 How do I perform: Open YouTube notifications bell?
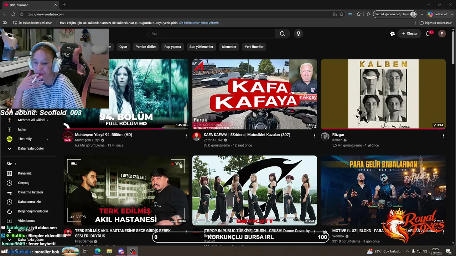click(429, 34)
